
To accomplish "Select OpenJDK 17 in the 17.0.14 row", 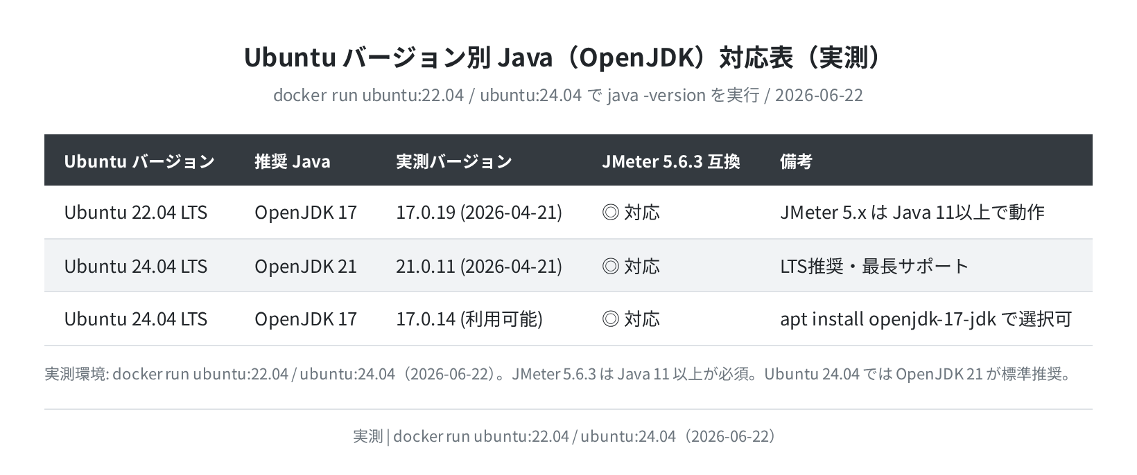I will tap(305, 319).
